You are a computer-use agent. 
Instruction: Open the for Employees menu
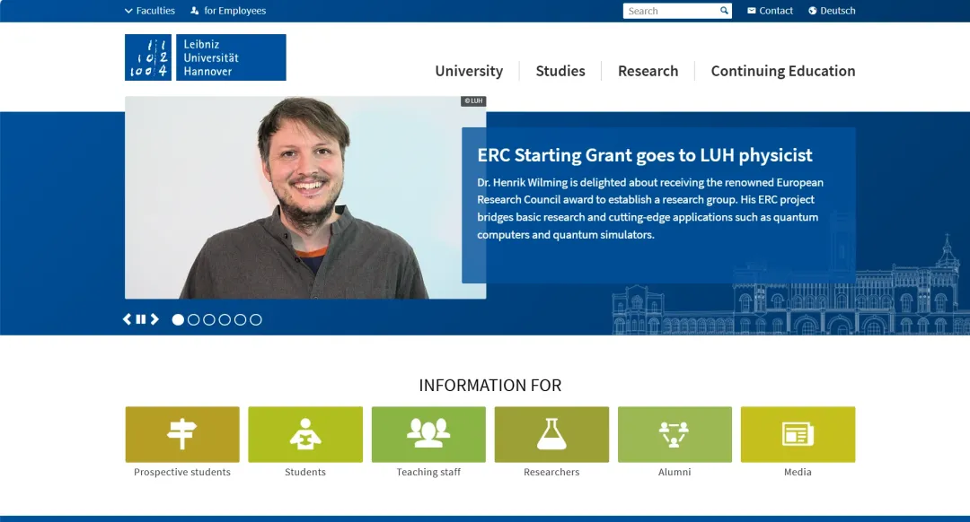click(x=228, y=11)
